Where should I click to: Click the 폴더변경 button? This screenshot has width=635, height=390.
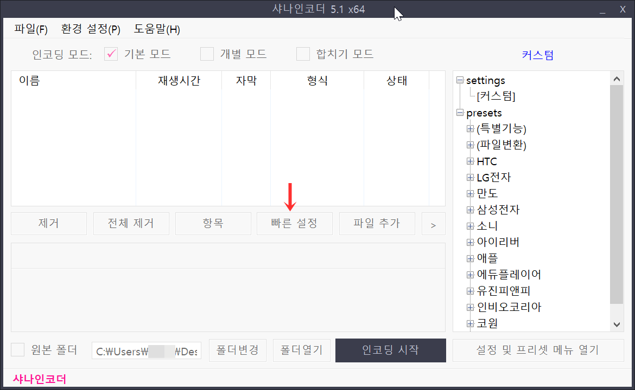[237, 350]
